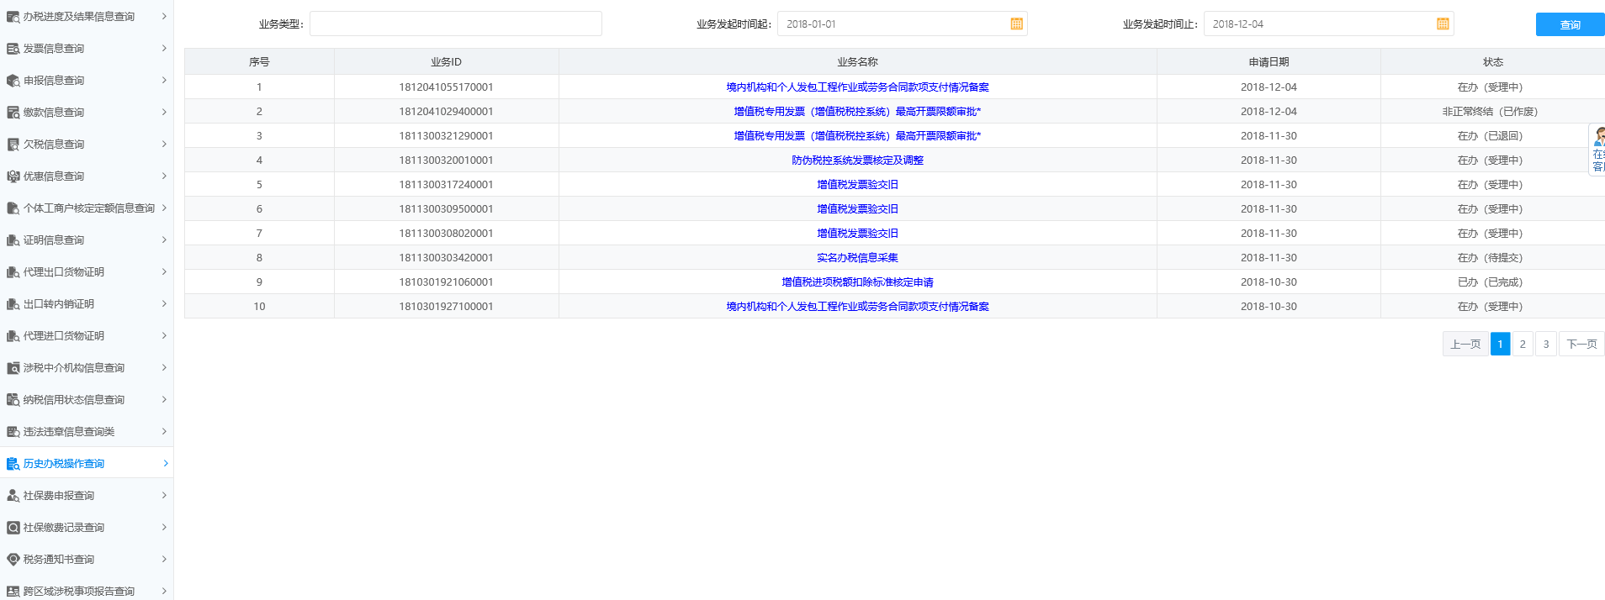Click the 纳税信用状态信息查询 sidebar icon
This screenshot has width=1605, height=600.
click(x=13, y=400)
